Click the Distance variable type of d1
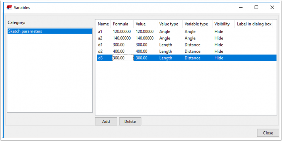Image resolution: width=282 pixels, height=141 pixels. (x=192, y=45)
